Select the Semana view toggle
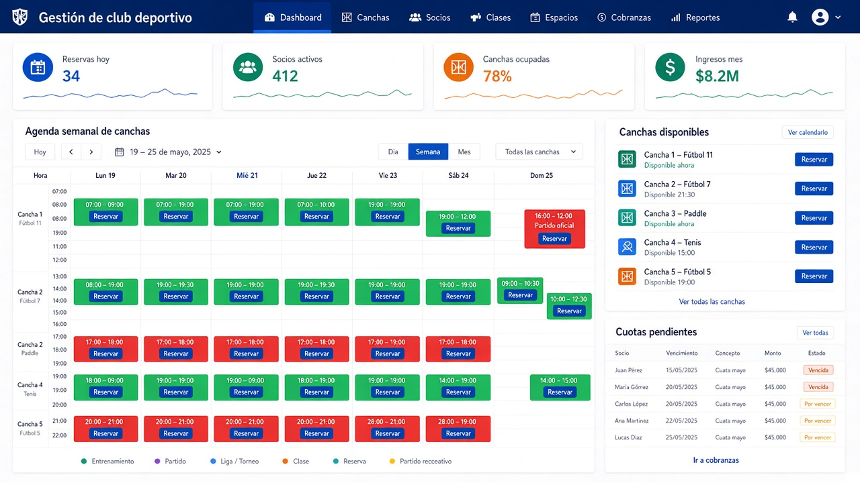Image resolution: width=860 pixels, height=483 pixels. pyautogui.click(x=428, y=152)
